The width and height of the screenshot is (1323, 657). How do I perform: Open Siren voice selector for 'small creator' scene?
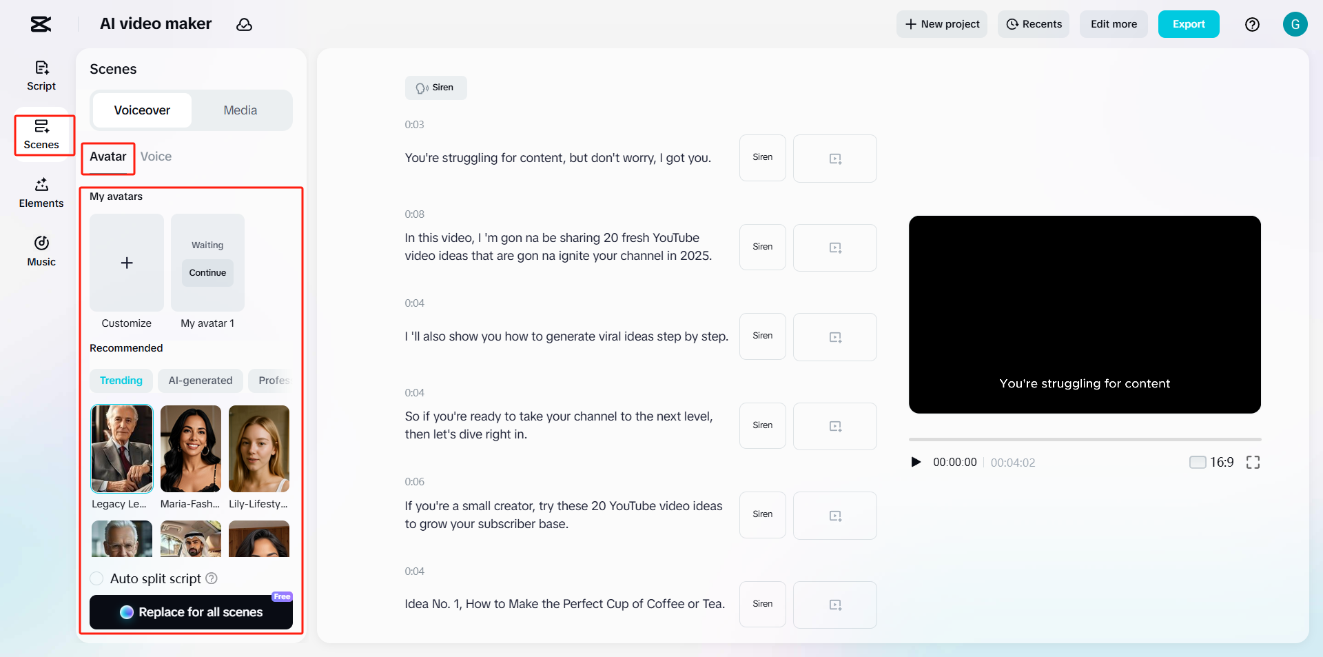coord(763,515)
